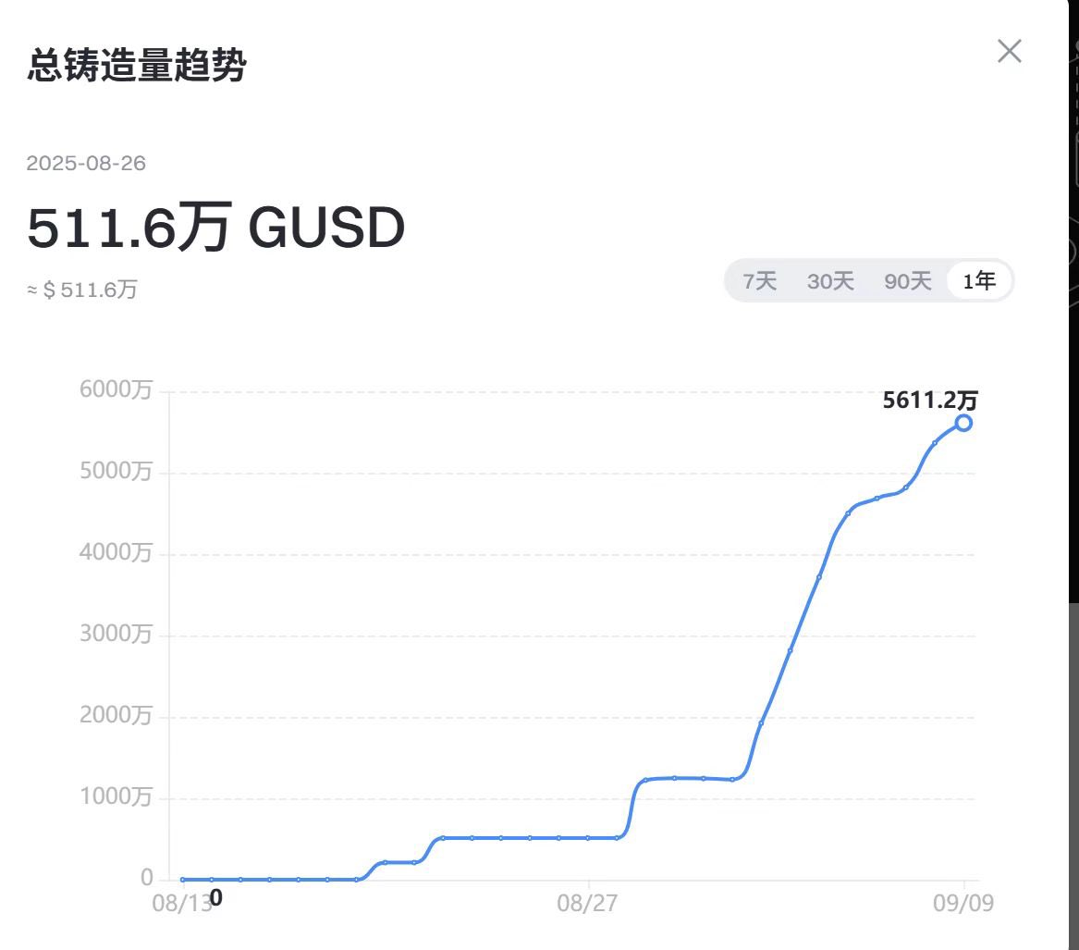This screenshot has width=1079, height=950.
Task: Select the 1年 range tab
Action: [x=979, y=281]
